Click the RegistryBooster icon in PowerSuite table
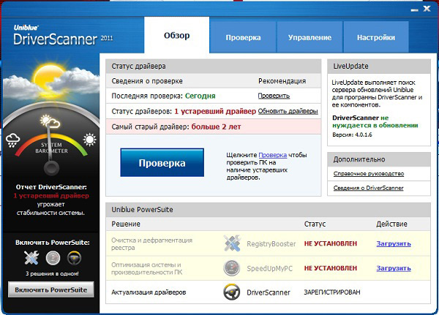The width and height of the screenshot is (439, 315). tap(232, 243)
